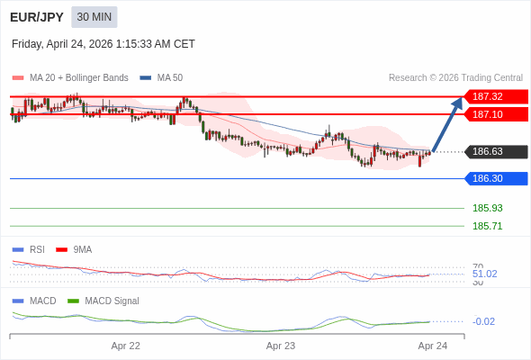Click the red MA 20 Bollinger Bands swatch
Image resolution: width=531 pixels, height=360 pixels.
(18, 78)
